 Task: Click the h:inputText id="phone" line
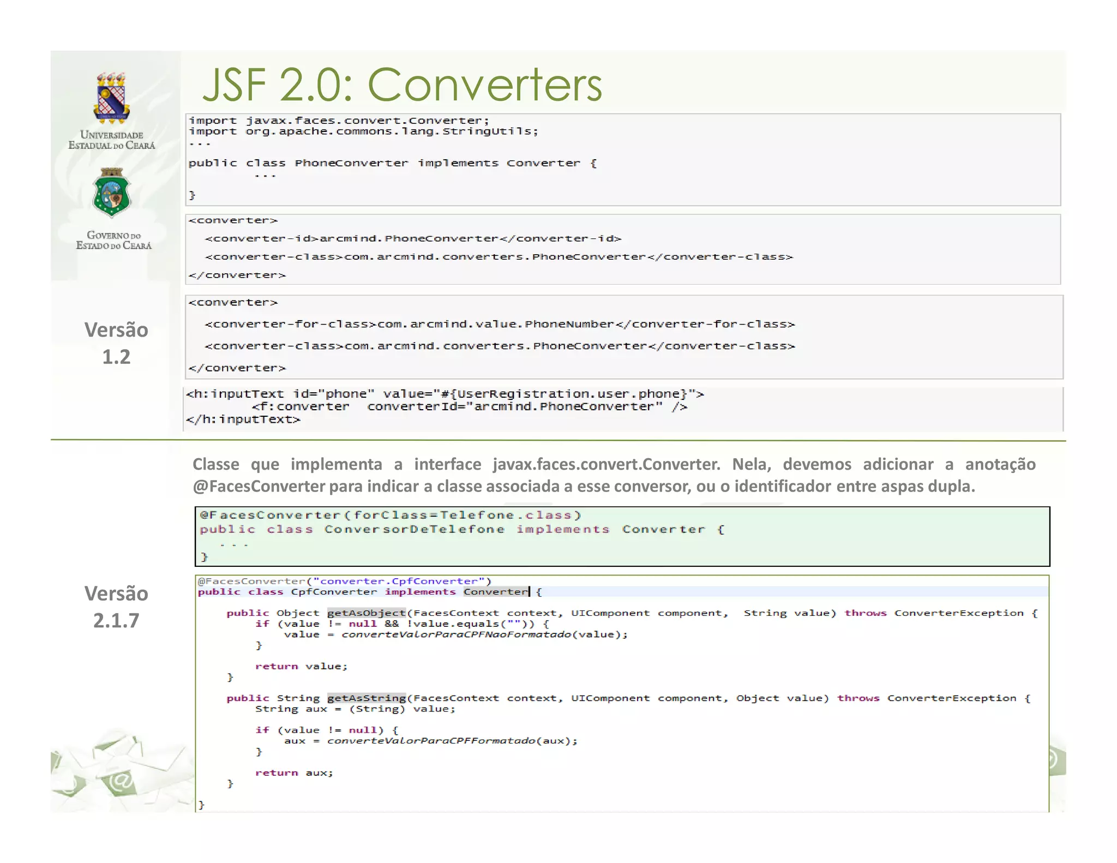[445, 394]
